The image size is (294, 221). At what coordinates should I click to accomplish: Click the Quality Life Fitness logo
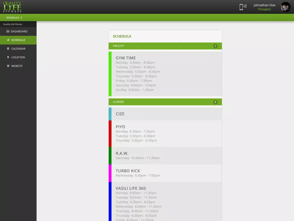point(12,7)
